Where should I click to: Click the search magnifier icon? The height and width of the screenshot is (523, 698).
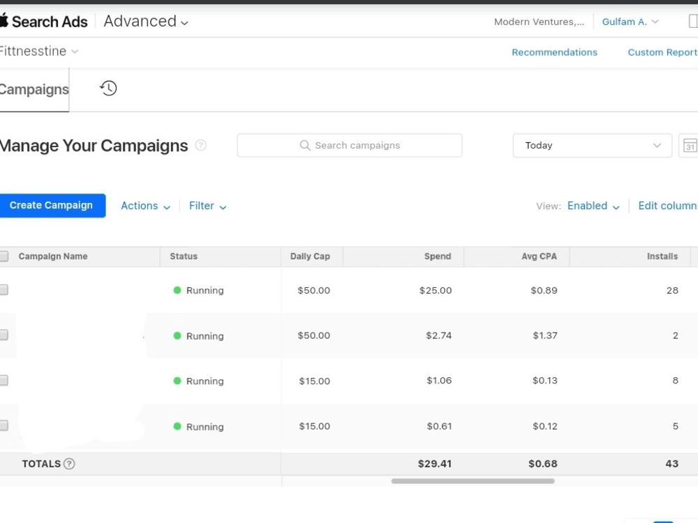(305, 146)
